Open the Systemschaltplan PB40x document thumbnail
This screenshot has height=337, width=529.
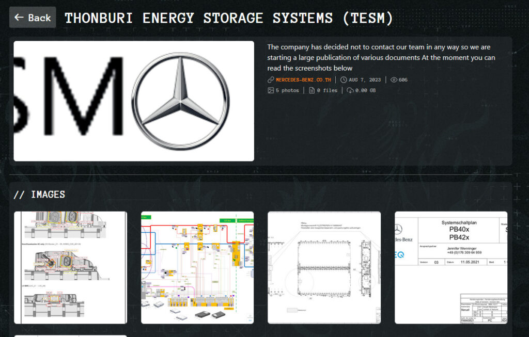[x=451, y=267]
